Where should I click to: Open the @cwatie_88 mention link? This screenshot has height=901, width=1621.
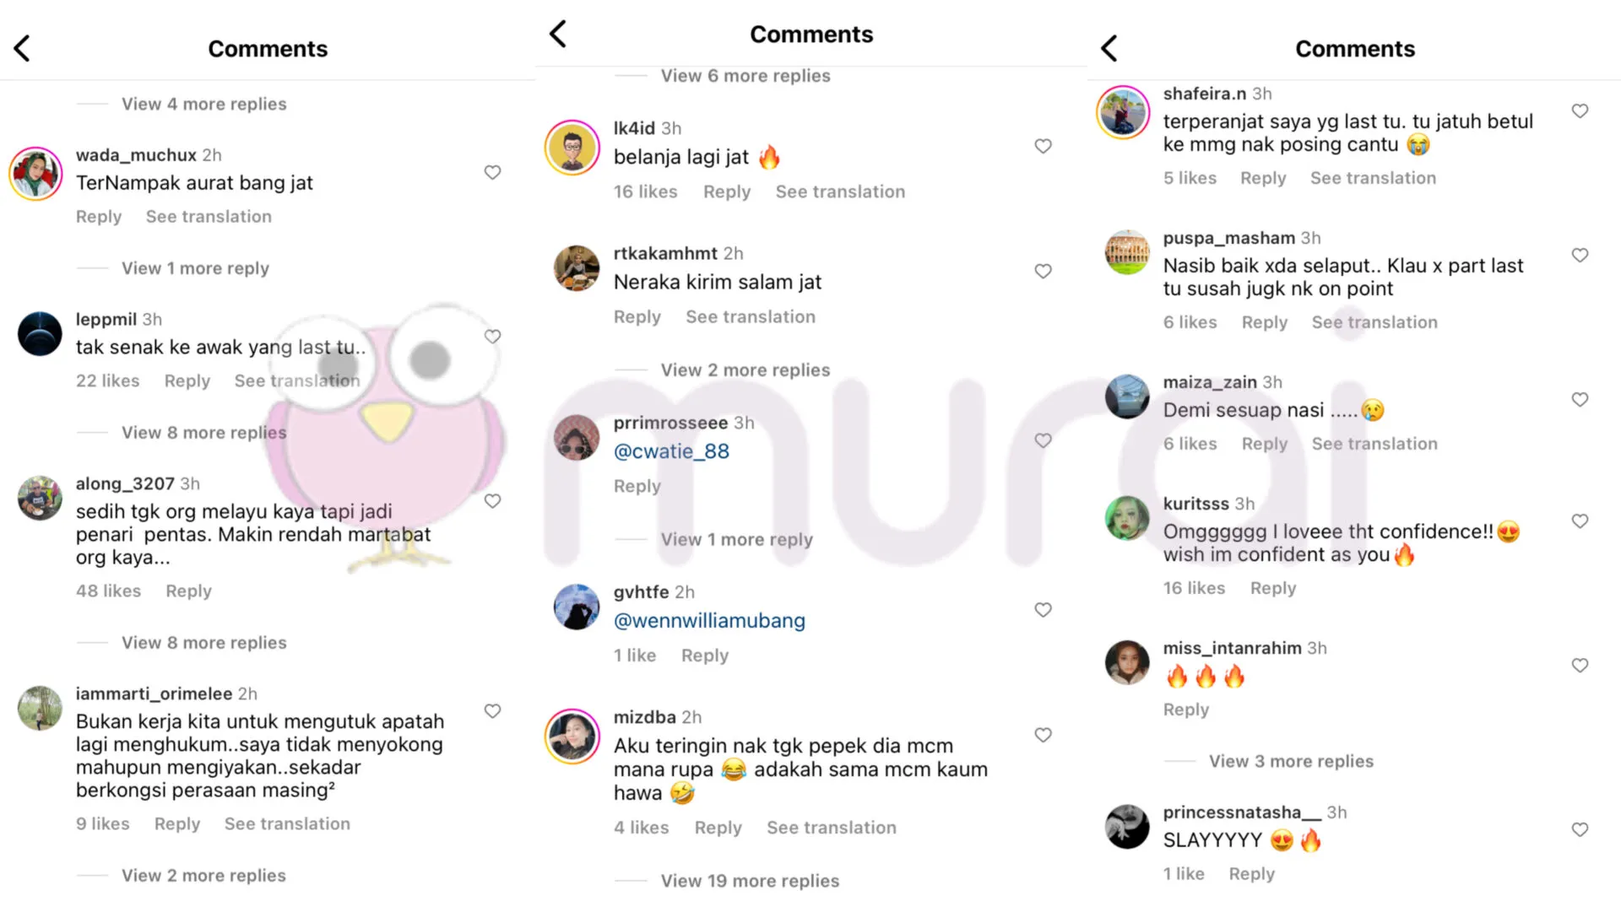(671, 451)
